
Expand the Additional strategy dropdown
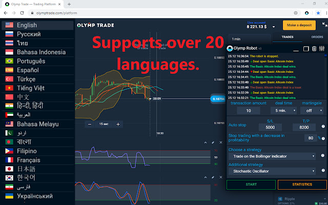click(x=273, y=171)
